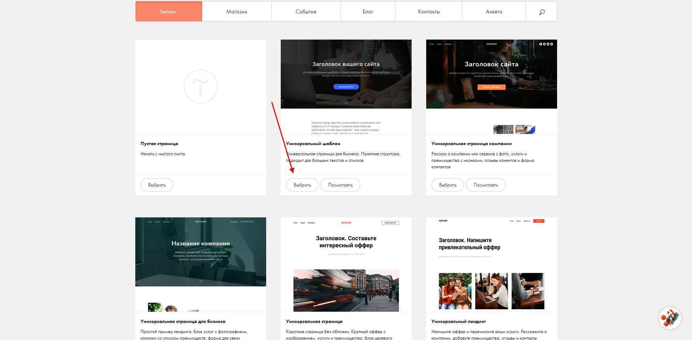Click description 'Короткая страница без обложки'
Screen dimensions: 692x340
339,335
